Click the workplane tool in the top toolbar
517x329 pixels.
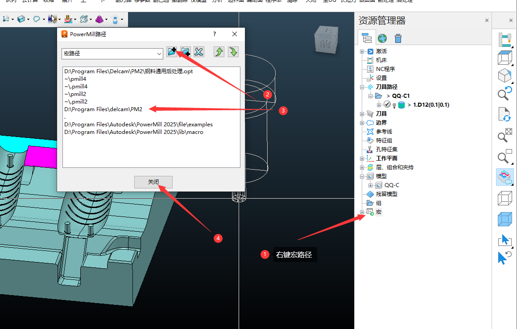[x=6, y=19]
